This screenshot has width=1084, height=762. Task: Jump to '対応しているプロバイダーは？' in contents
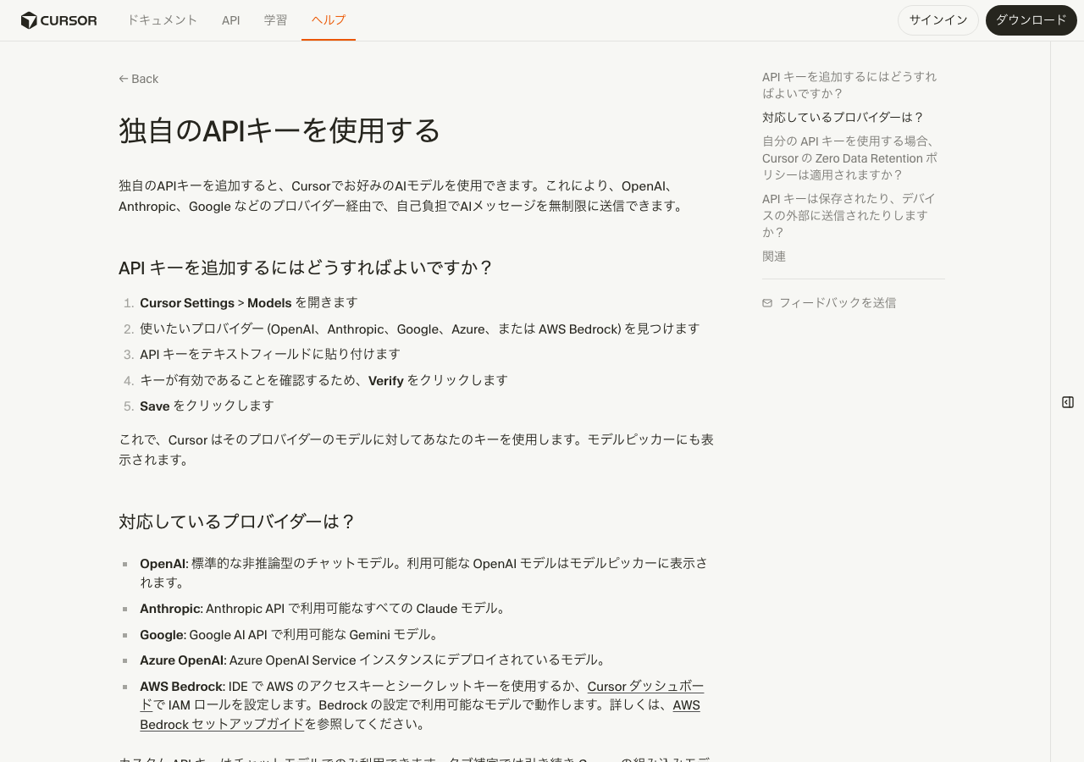click(x=843, y=117)
